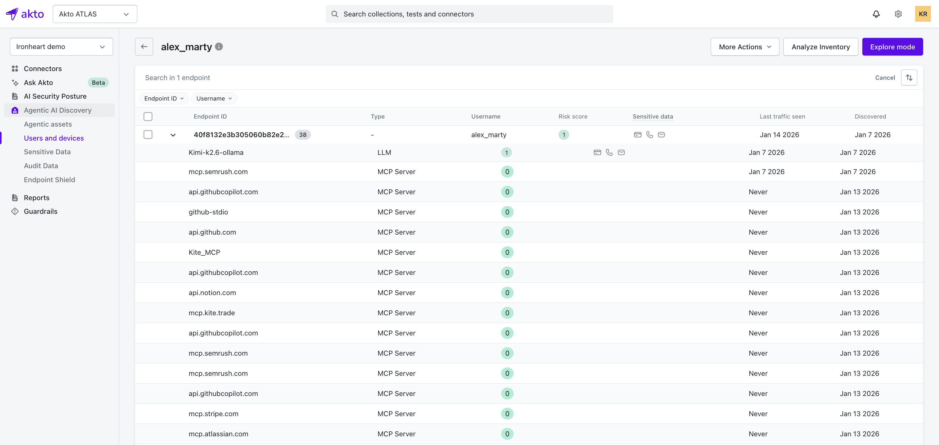Go back using the left arrow button
Viewport: 939px width, 445px height.
[x=144, y=47]
